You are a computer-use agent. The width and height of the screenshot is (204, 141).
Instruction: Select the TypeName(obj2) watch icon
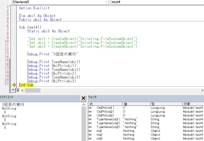click(90, 123)
